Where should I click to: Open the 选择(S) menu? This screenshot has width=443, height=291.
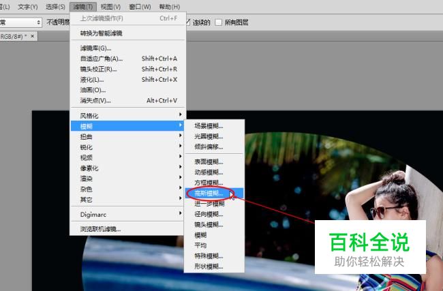click(x=55, y=7)
